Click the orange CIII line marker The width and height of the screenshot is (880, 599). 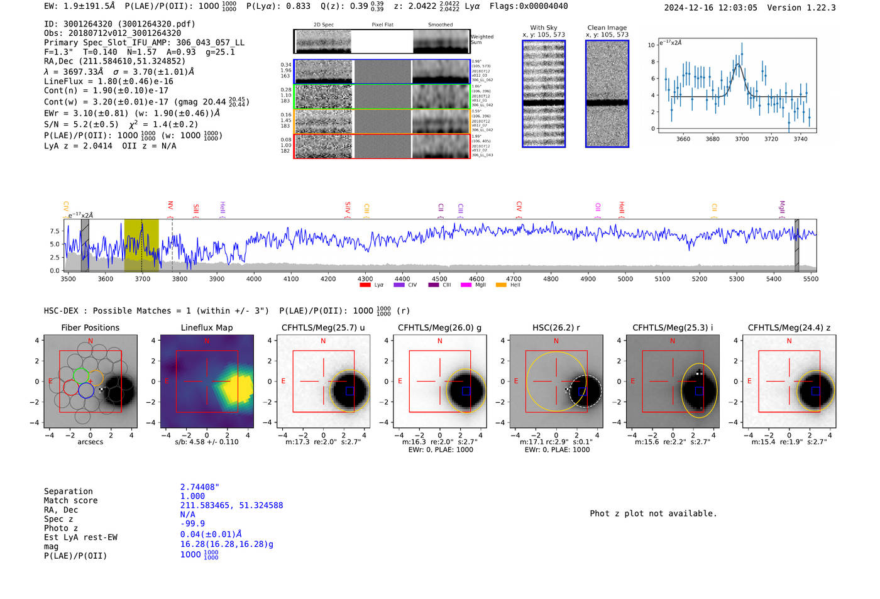coord(366,209)
